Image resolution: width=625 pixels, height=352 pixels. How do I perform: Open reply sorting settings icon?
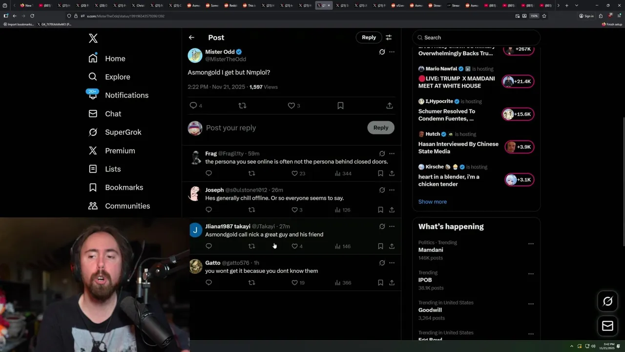pos(389,37)
